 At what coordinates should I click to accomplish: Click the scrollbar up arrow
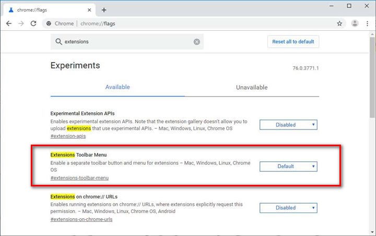pos(372,34)
